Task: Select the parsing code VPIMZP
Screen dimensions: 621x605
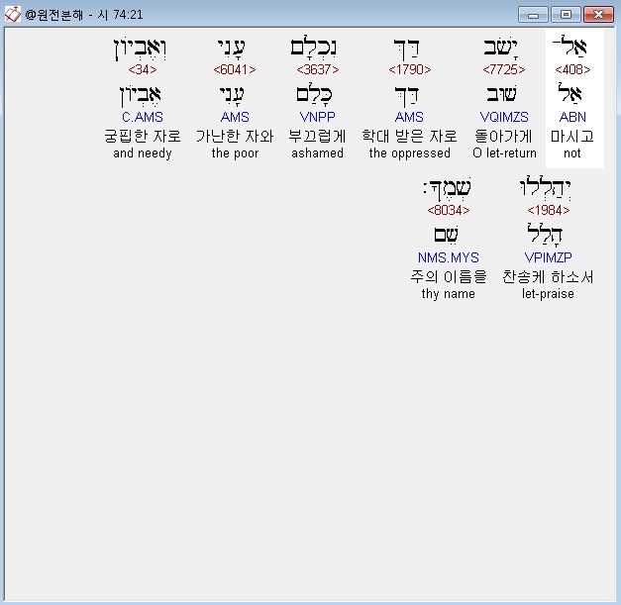Action: (548, 257)
